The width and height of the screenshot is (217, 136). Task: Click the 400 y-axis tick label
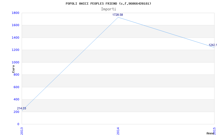pyautogui.click(x=16, y=100)
